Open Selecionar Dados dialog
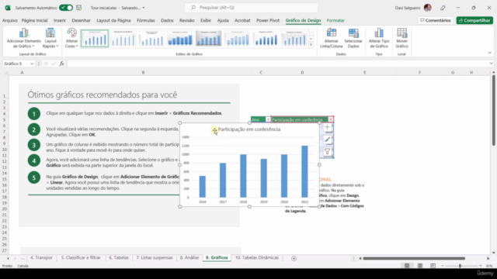497x279 pixels. pos(353,38)
